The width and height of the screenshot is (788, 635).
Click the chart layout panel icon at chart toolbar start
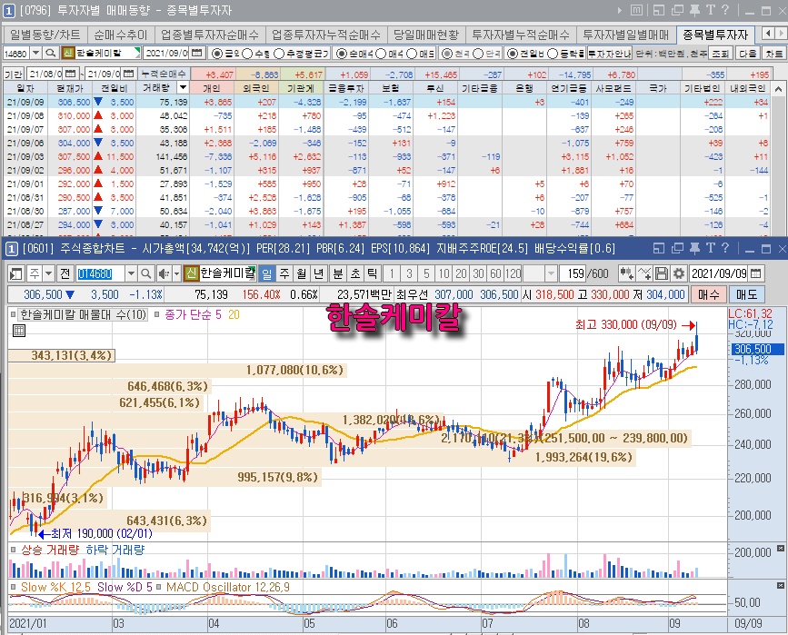pyautogui.click(x=16, y=273)
